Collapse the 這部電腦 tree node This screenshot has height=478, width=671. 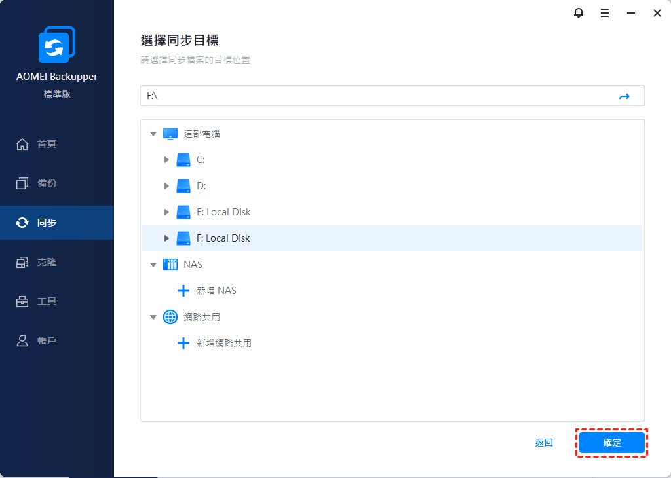pyautogui.click(x=153, y=134)
